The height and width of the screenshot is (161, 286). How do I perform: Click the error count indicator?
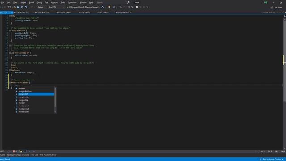pyautogui.click(x=15, y=151)
